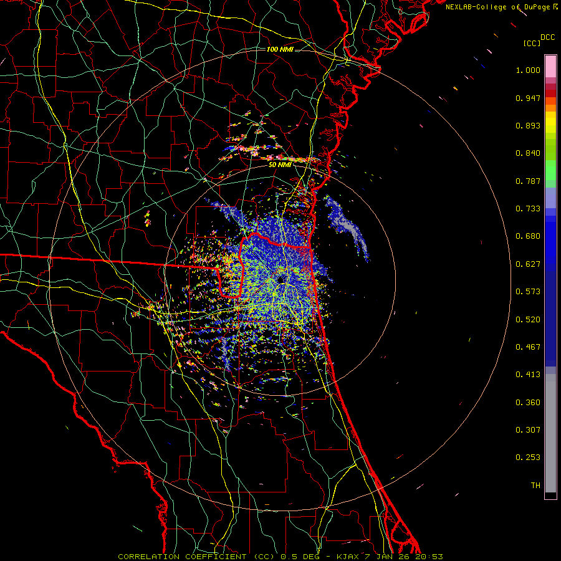Click the 0.893 colorbar value
561x561 pixels.
(528, 125)
